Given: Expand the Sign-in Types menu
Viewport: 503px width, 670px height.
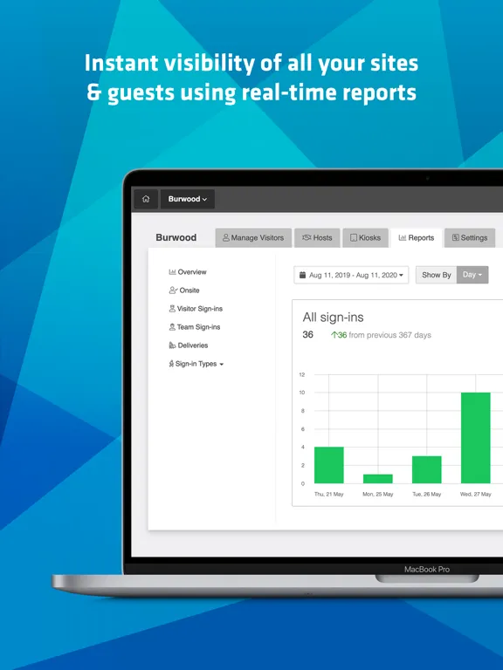Looking at the screenshot, I should [196, 364].
